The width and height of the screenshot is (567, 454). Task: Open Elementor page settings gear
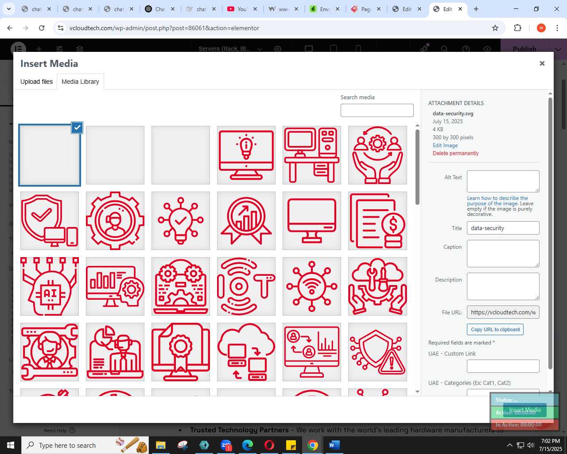pos(278,49)
